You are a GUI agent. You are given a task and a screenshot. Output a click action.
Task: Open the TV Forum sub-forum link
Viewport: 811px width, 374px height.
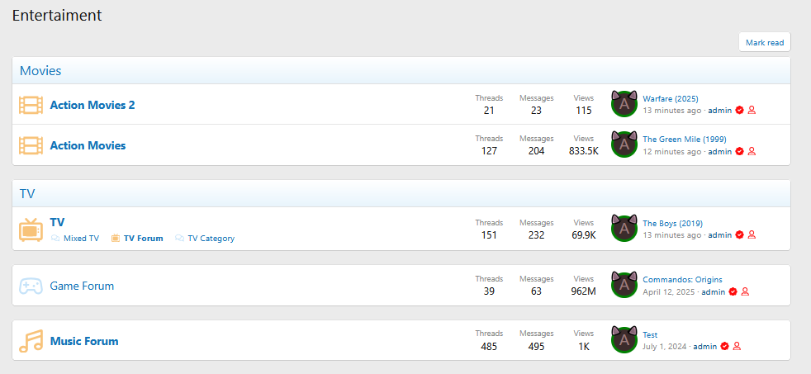point(143,239)
